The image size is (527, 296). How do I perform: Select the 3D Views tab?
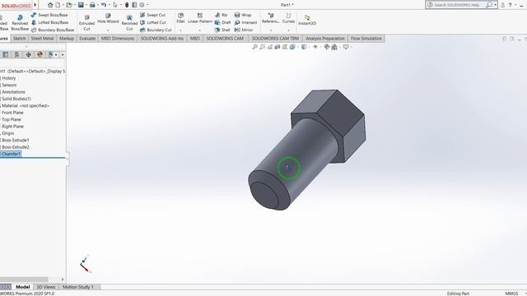click(46, 287)
